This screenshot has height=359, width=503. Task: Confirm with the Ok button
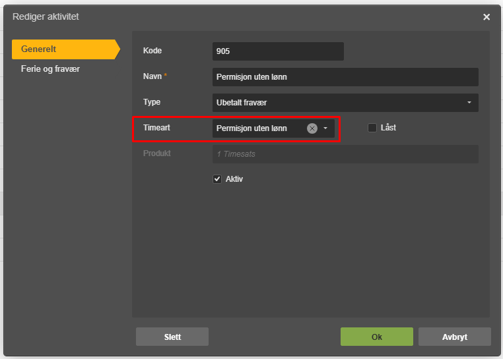[377, 337]
